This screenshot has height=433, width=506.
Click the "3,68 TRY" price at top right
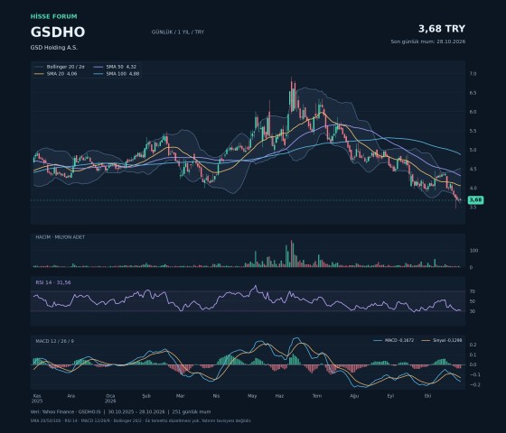(442, 29)
